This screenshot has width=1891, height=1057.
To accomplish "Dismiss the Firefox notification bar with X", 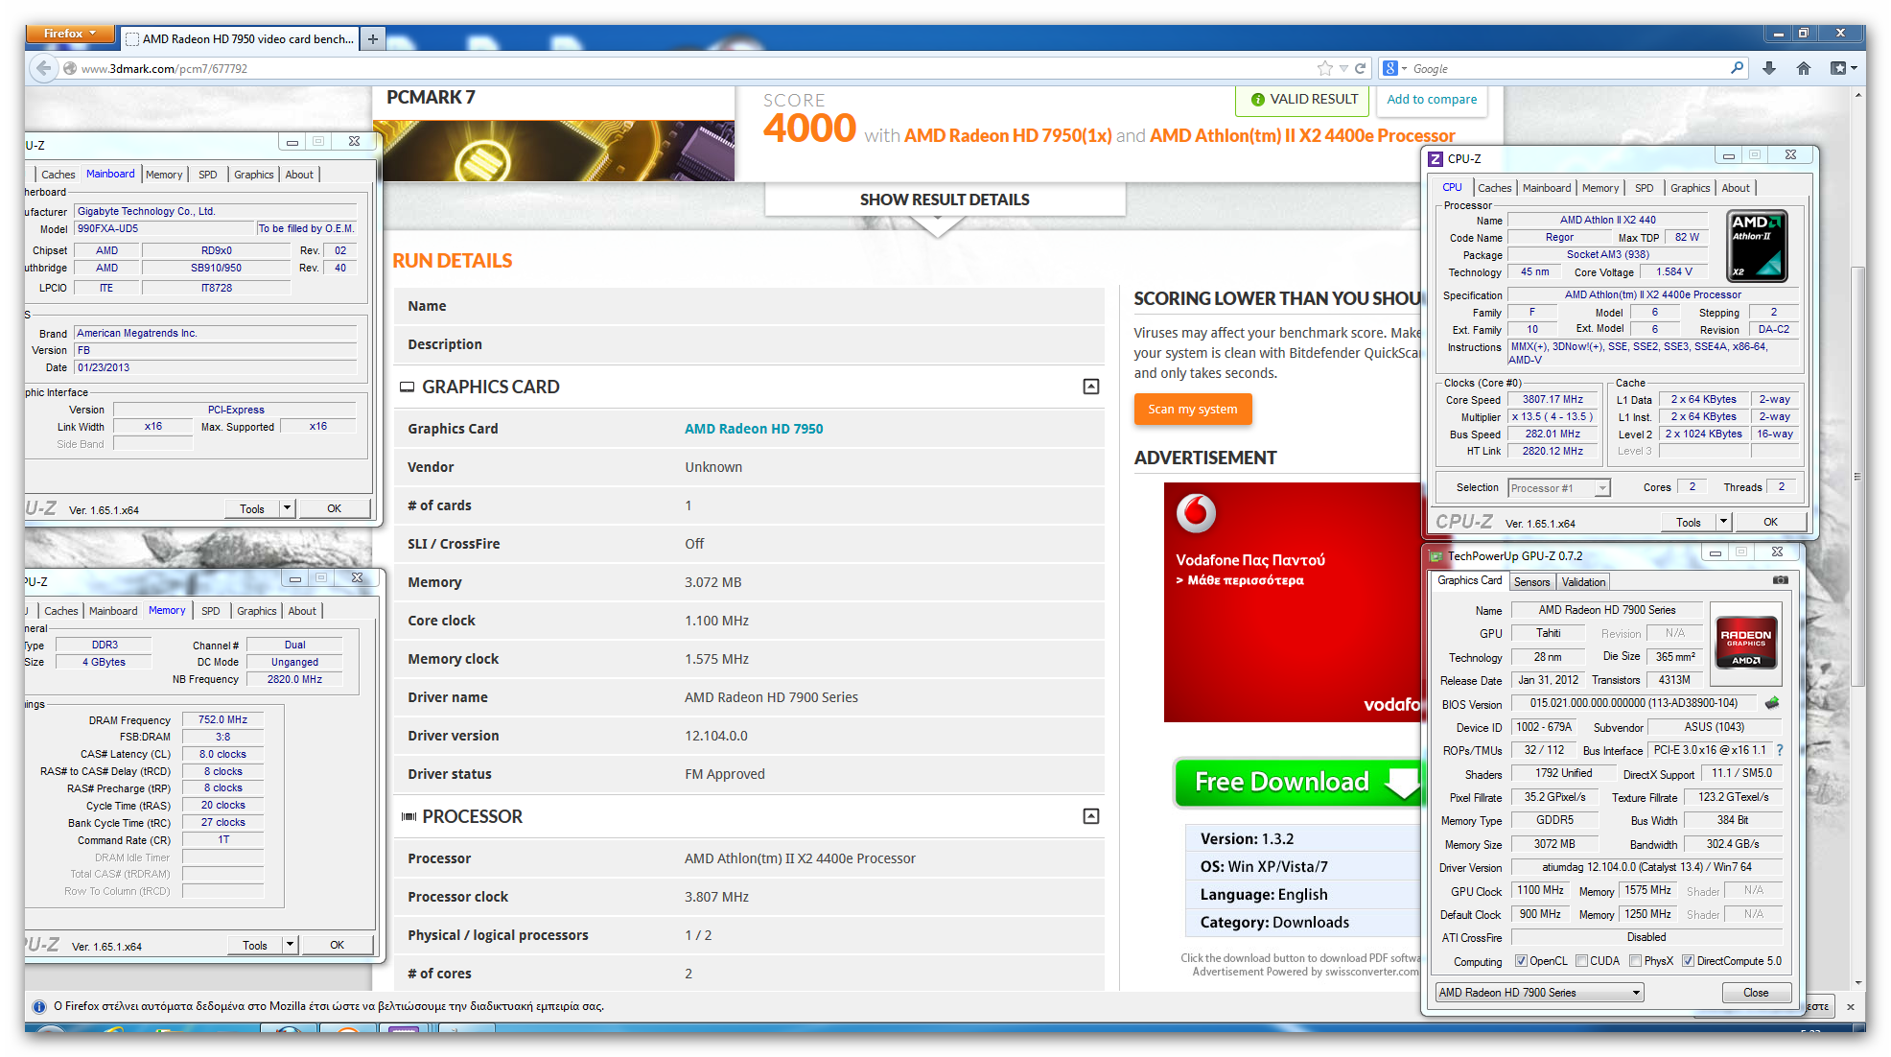I will click(x=1850, y=1006).
